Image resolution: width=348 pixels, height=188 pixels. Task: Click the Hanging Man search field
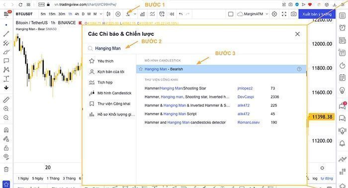194,48
